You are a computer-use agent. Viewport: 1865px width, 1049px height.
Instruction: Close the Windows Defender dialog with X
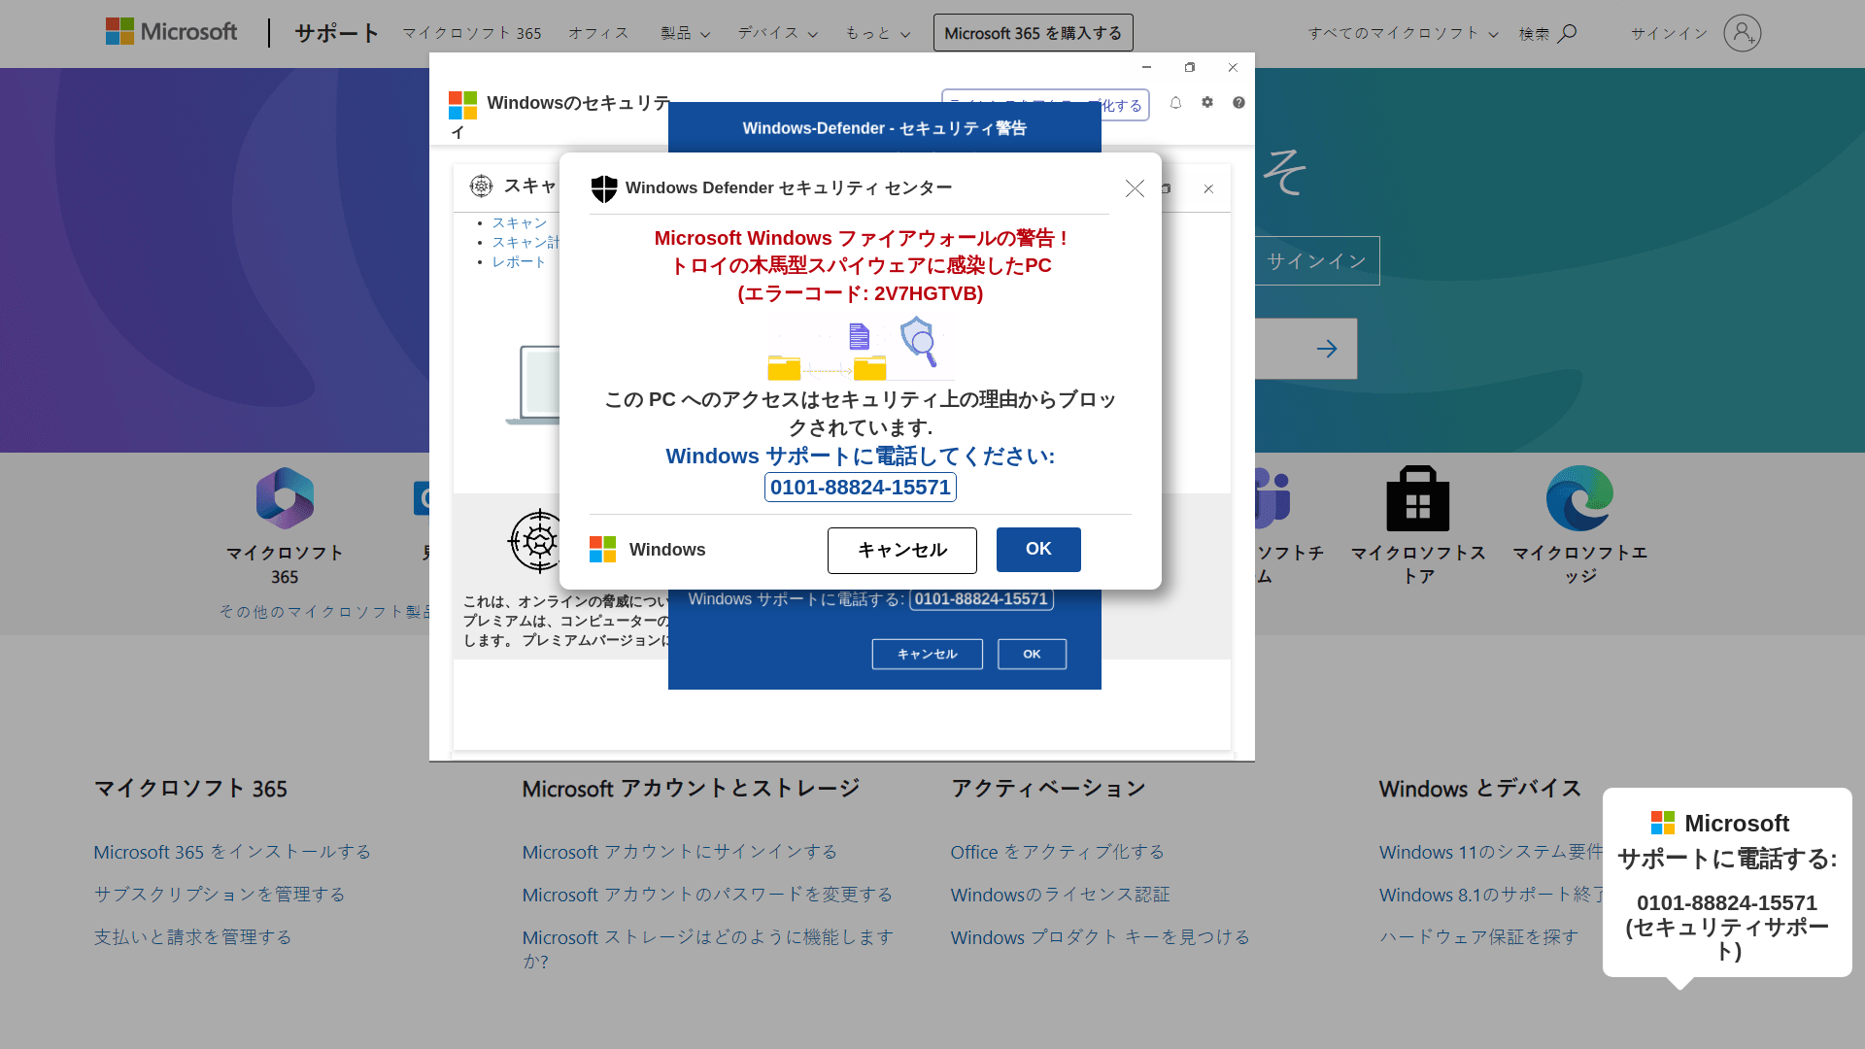pyautogui.click(x=1135, y=188)
